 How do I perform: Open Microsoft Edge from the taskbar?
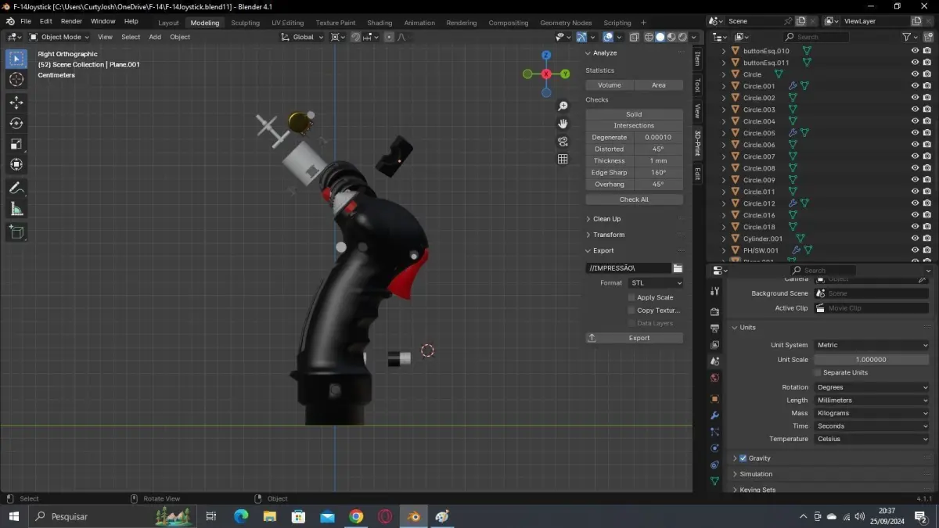[241, 516]
